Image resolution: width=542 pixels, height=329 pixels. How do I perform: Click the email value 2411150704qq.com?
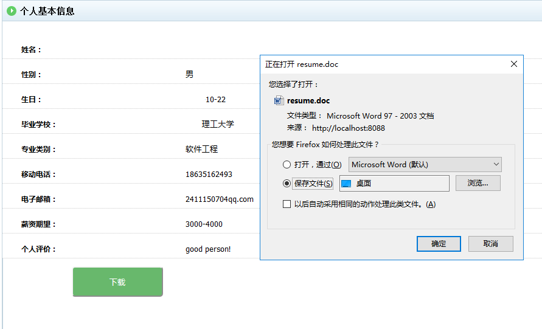tap(220, 199)
